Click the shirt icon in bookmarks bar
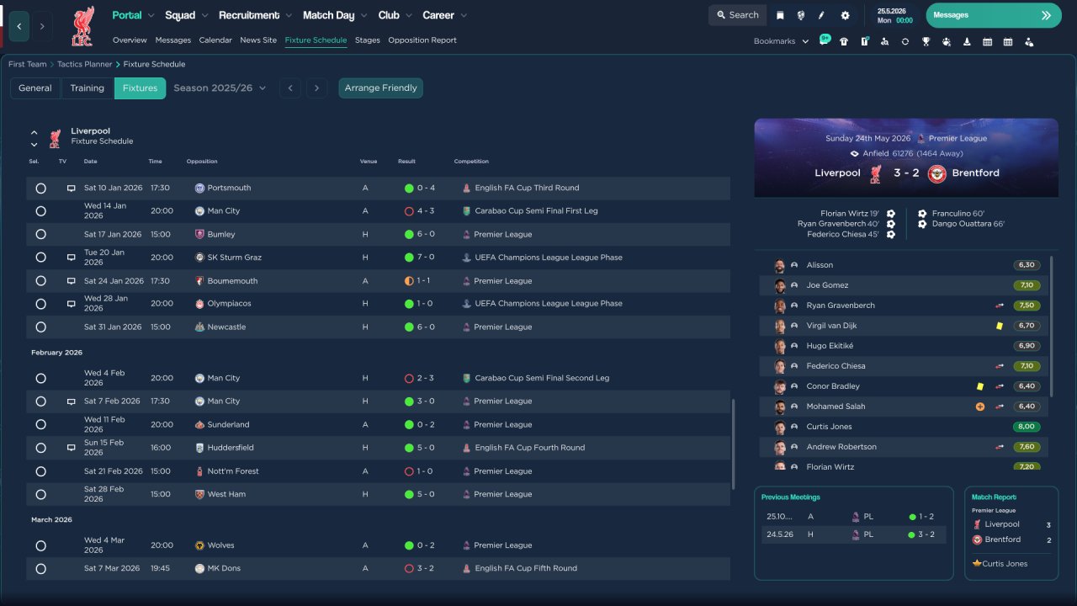The height and width of the screenshot is (606, 1077). pos(844,41)
